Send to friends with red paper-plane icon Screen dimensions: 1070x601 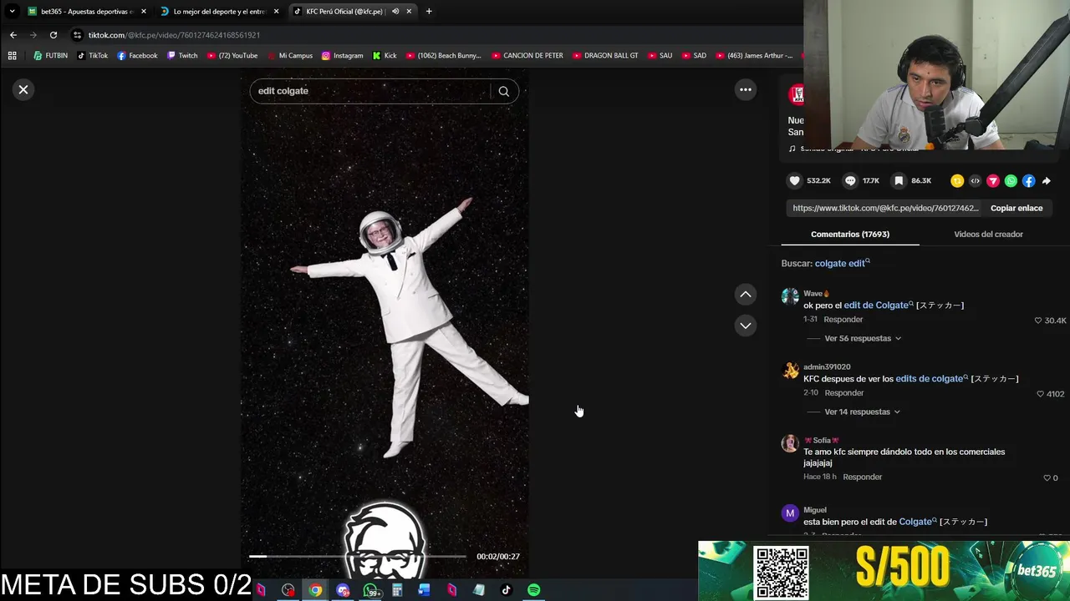pyautogui.click(x=993, y=180)
